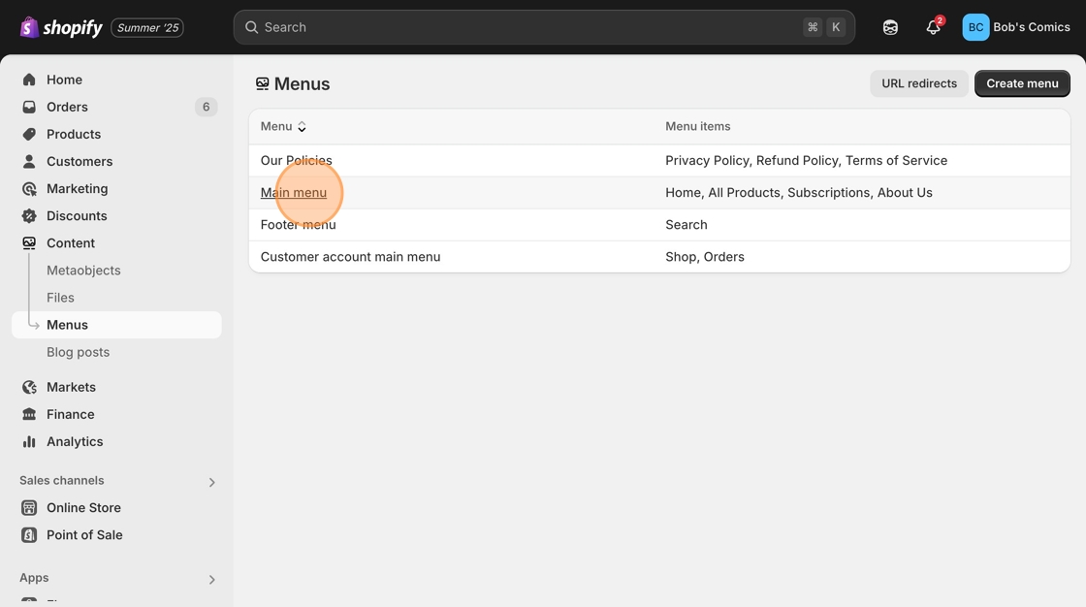Open the BC account avatar
Viewport: 1086px width, 607px height.
(x=975, y=27)
